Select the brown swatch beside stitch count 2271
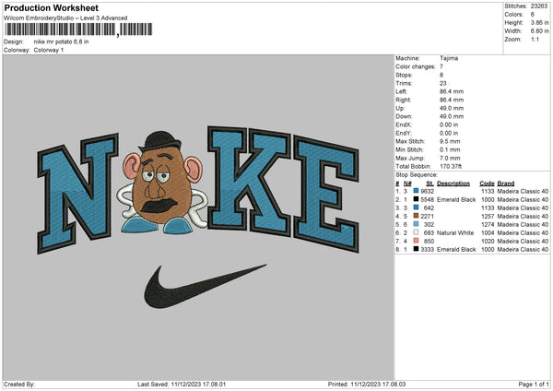Viewport: 553px width, 391px height. pyautogui.click(x=417, y=216)
